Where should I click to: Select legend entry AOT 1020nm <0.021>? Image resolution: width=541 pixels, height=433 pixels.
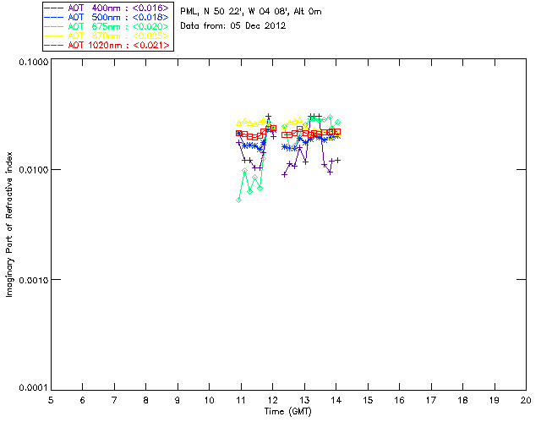(107, 45)
